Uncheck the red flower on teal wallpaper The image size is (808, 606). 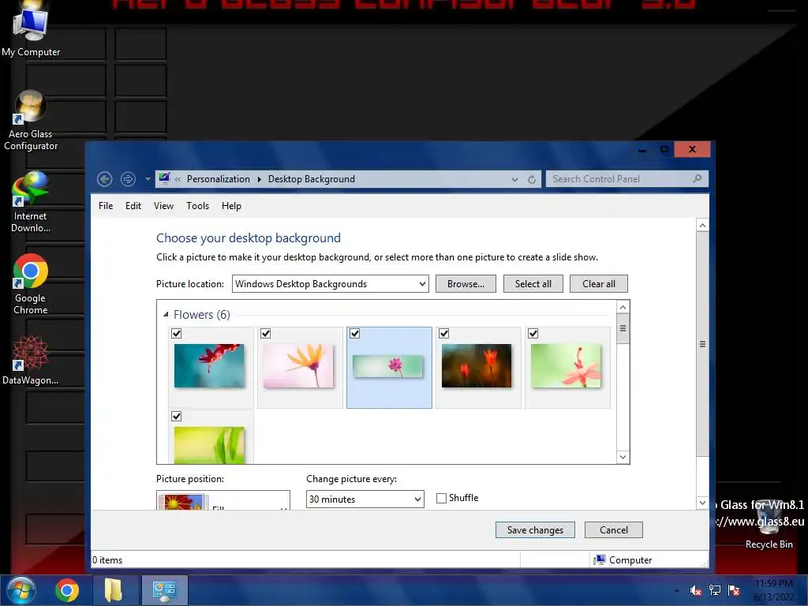coord(177,334)
